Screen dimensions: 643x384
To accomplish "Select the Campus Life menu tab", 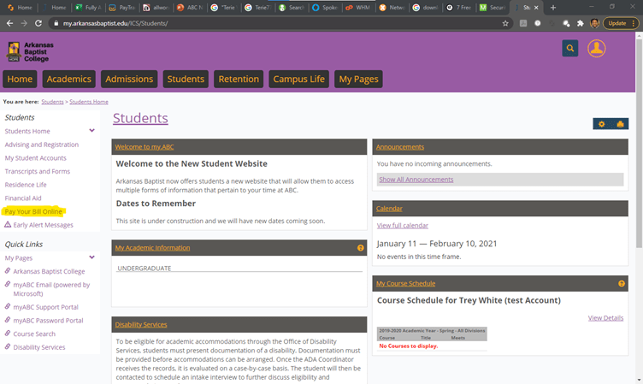I will (x=298, y=80).
